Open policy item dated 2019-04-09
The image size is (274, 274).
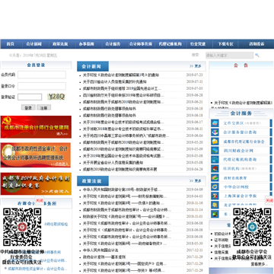tap(122, 190)
